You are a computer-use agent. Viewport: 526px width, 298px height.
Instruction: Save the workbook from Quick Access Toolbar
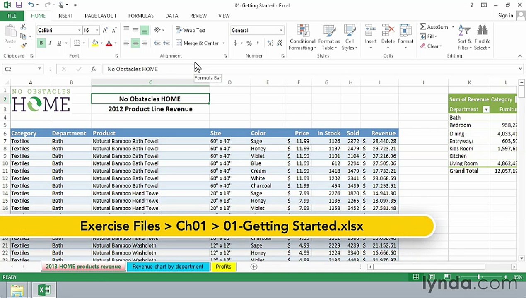19,5
